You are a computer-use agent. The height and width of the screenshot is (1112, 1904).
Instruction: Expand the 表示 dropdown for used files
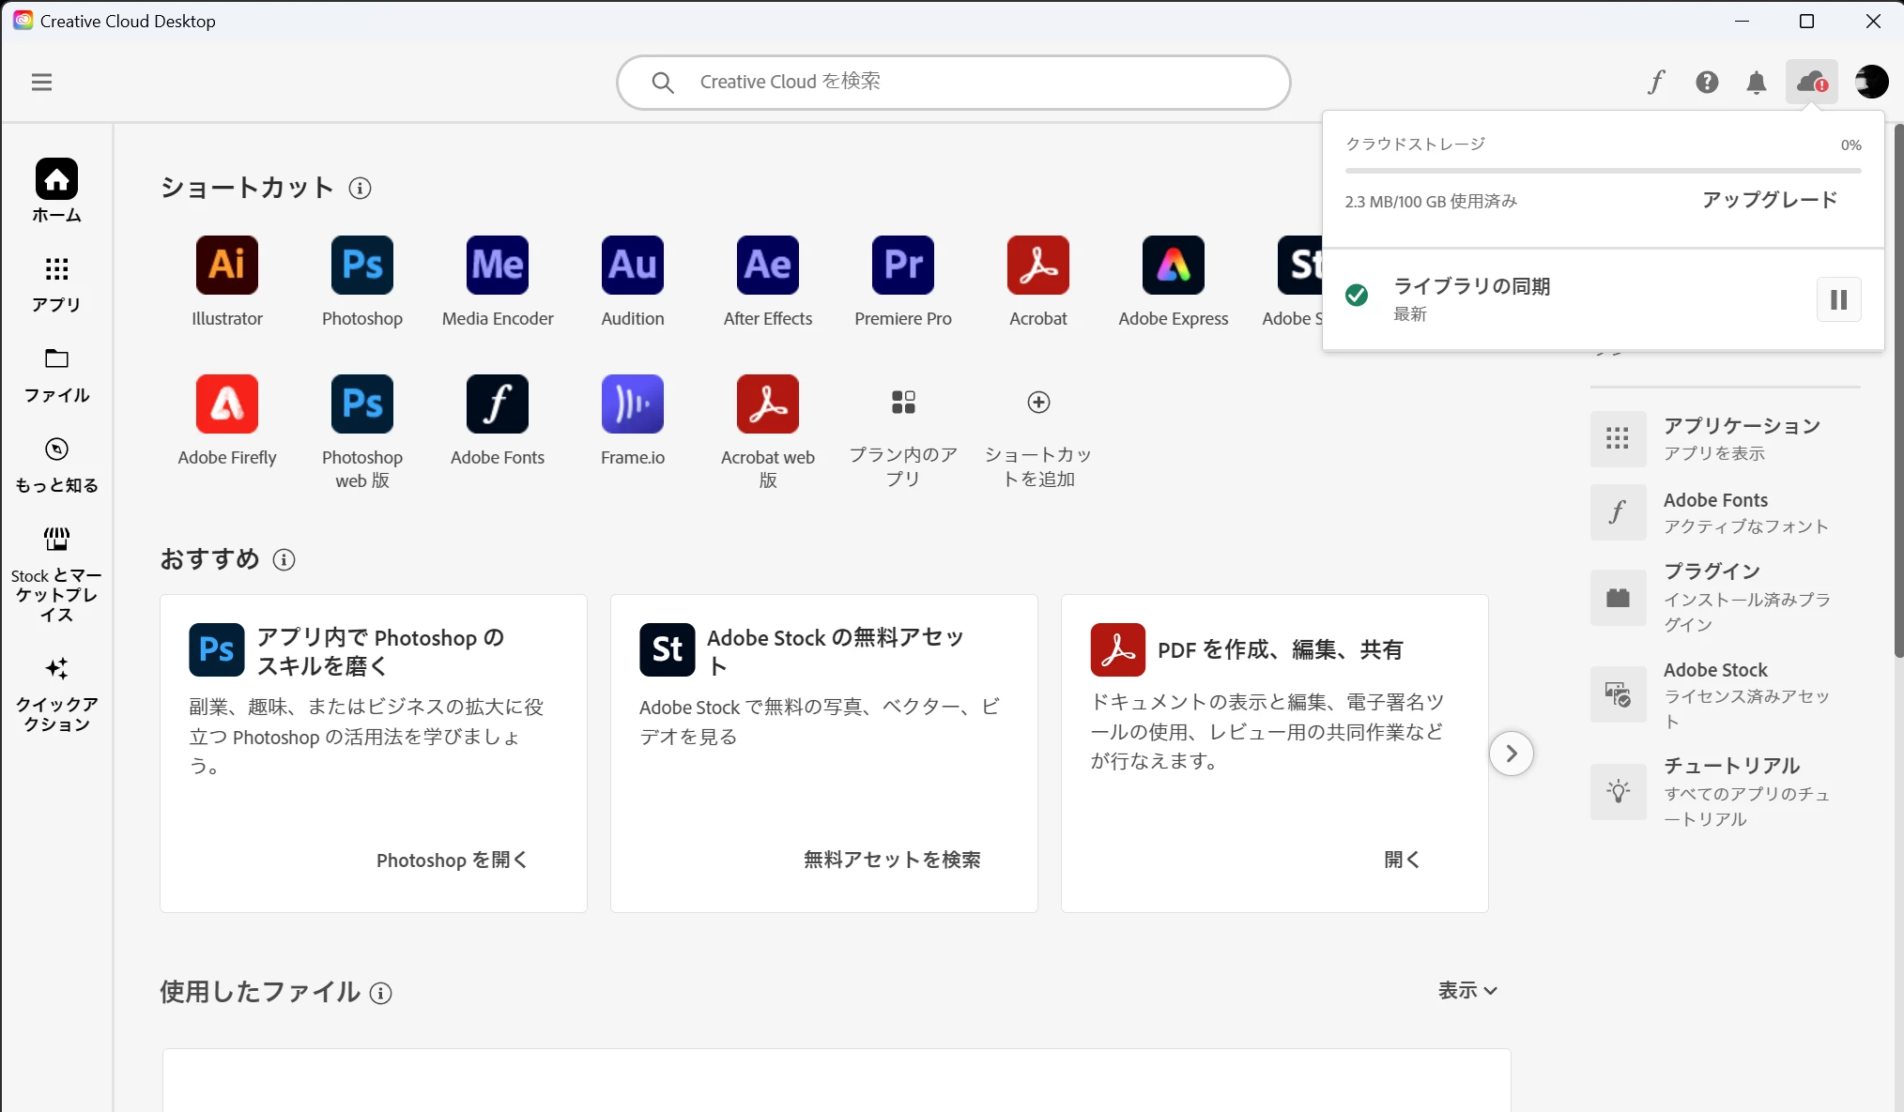1467,991
